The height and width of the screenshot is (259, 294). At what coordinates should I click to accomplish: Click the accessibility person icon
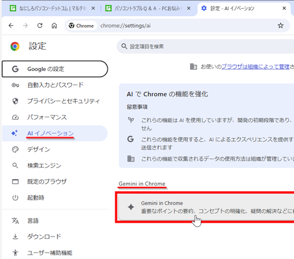tap(15, 253)
